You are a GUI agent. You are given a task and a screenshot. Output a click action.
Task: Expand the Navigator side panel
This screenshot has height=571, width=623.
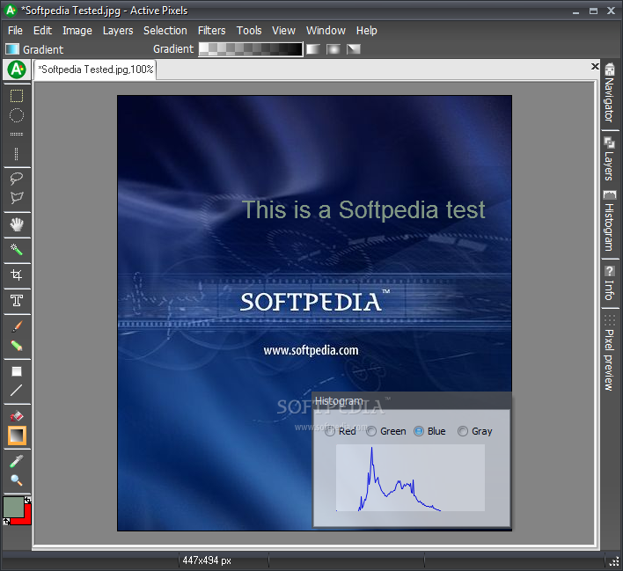click(610, 92)
